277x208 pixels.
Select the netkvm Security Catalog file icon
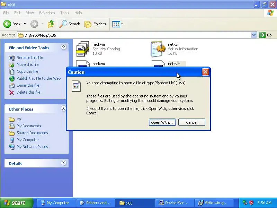tap(82, 49)
